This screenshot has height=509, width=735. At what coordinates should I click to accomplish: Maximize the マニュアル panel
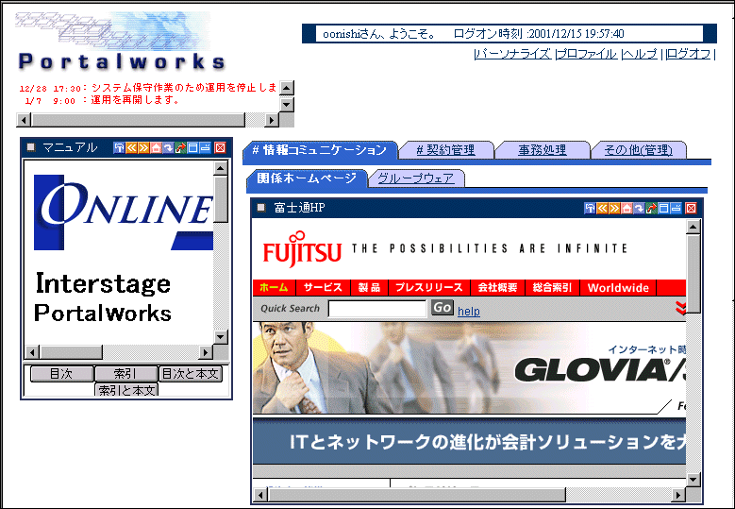pyautogui.click(x=192, y=148)
